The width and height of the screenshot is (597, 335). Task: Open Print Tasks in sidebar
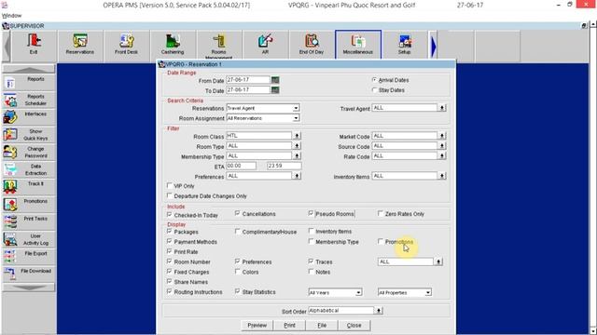pos(29,222)
